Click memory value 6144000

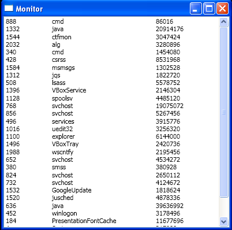(x=168, y=136)
